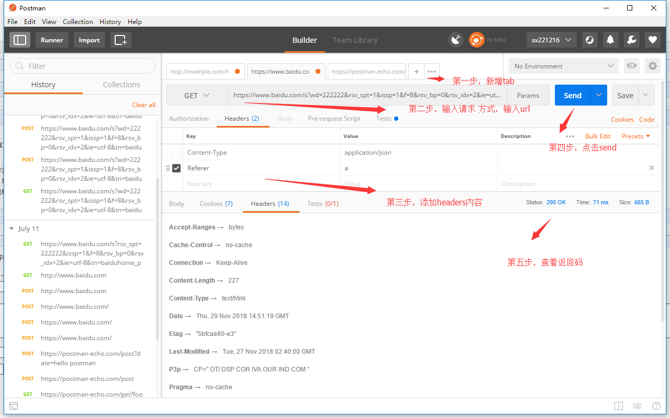The image size is (670, 418).
Task: Click the Send button
Action: coord(573,95)
